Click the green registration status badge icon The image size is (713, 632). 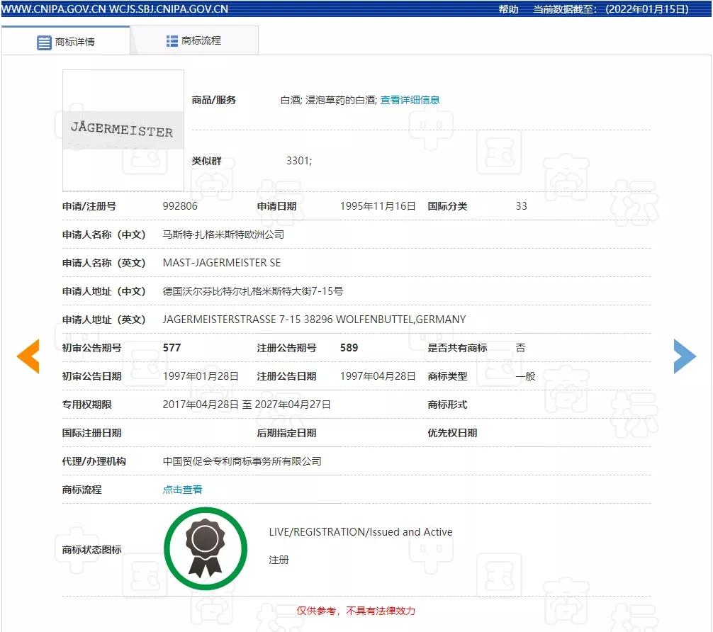pyautogui.click(x=206, y=549)
